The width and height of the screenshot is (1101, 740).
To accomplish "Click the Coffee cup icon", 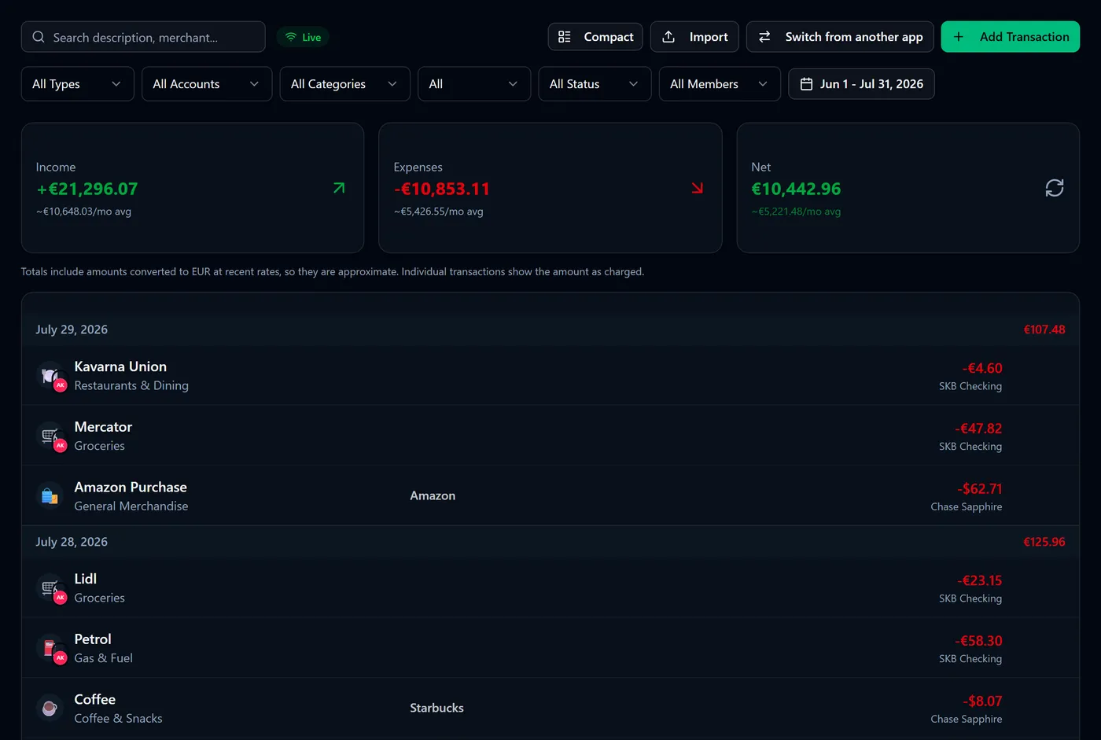I will [x=50, y=708].
